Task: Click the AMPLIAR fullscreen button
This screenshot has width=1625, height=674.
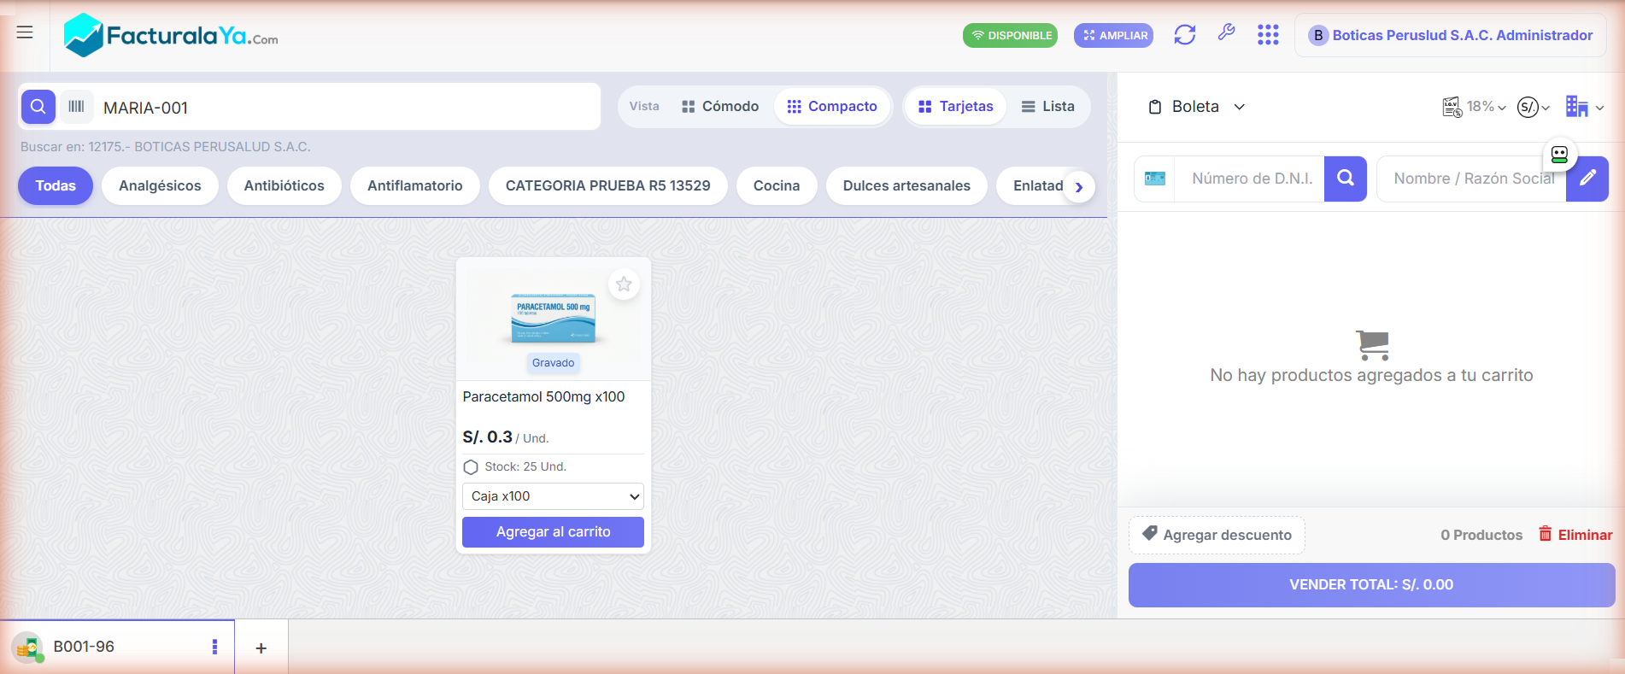Action: (1113, 35)
